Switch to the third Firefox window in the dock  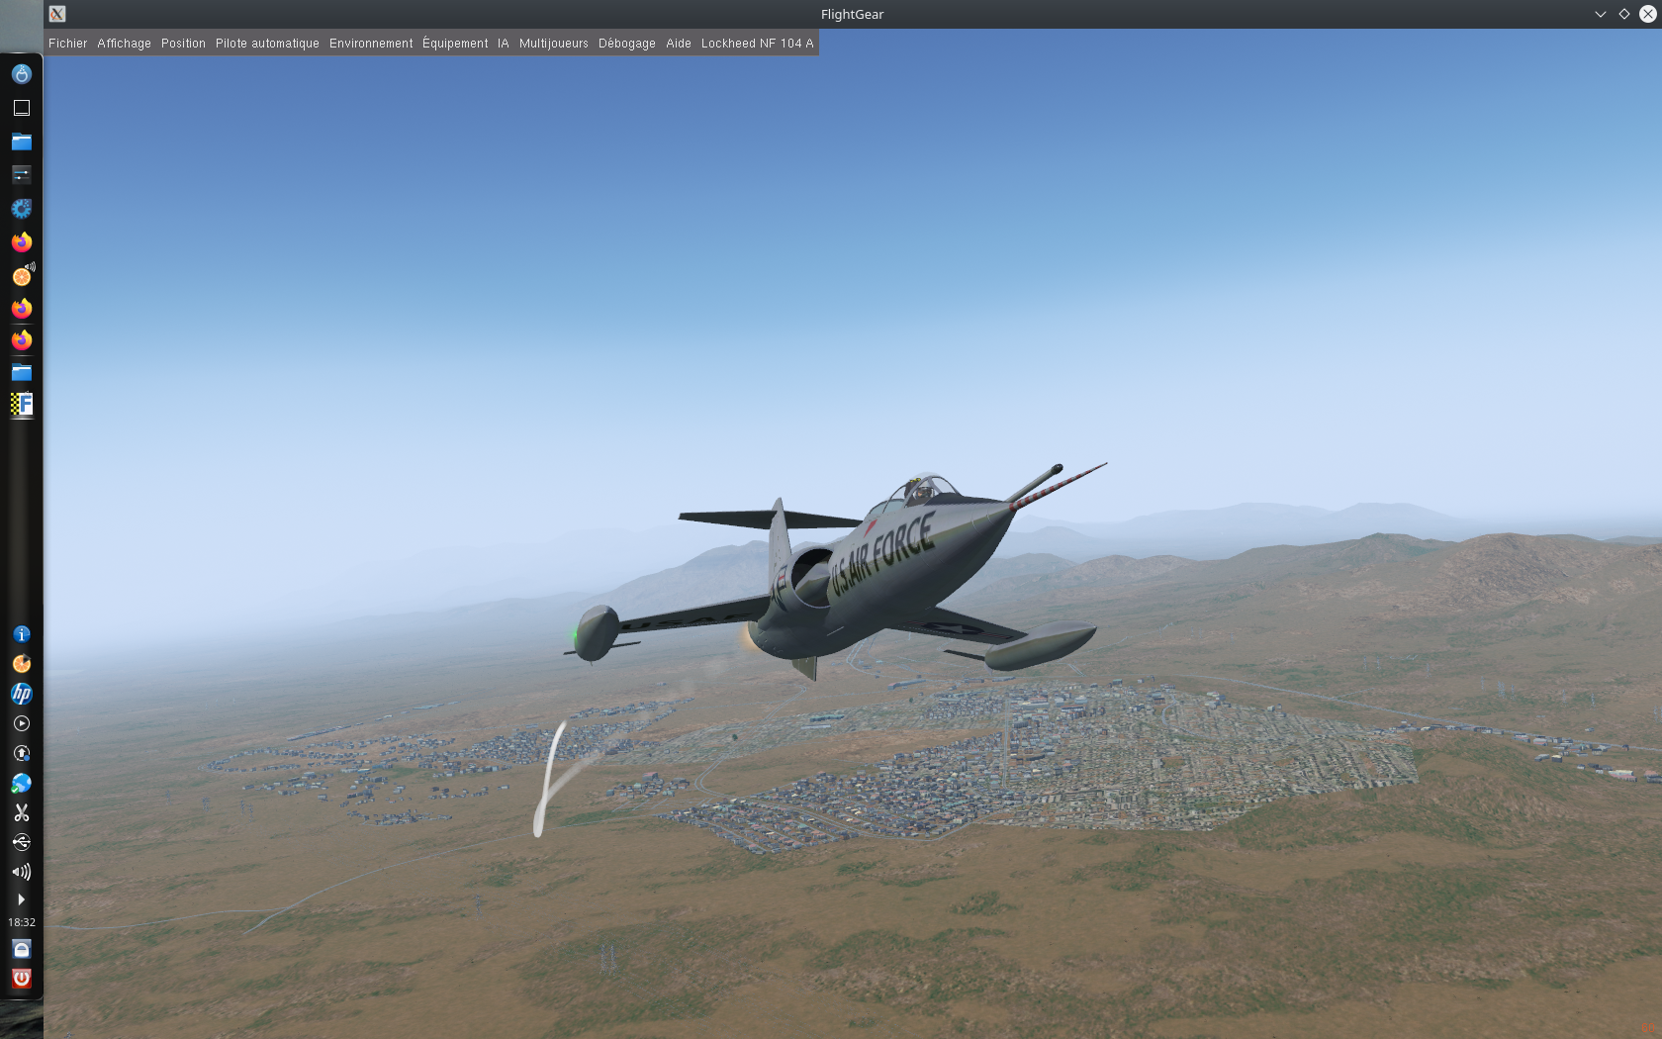[x=22, y=340]
